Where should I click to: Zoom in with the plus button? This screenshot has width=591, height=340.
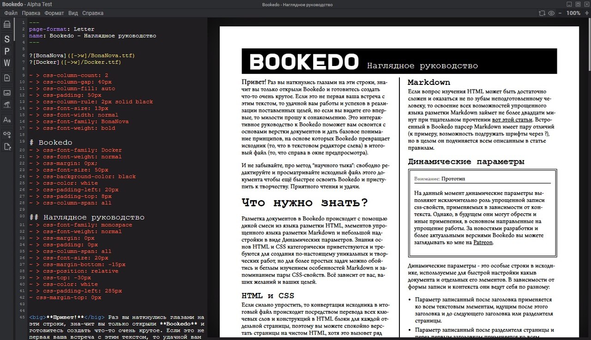click(x=586, y=13)
